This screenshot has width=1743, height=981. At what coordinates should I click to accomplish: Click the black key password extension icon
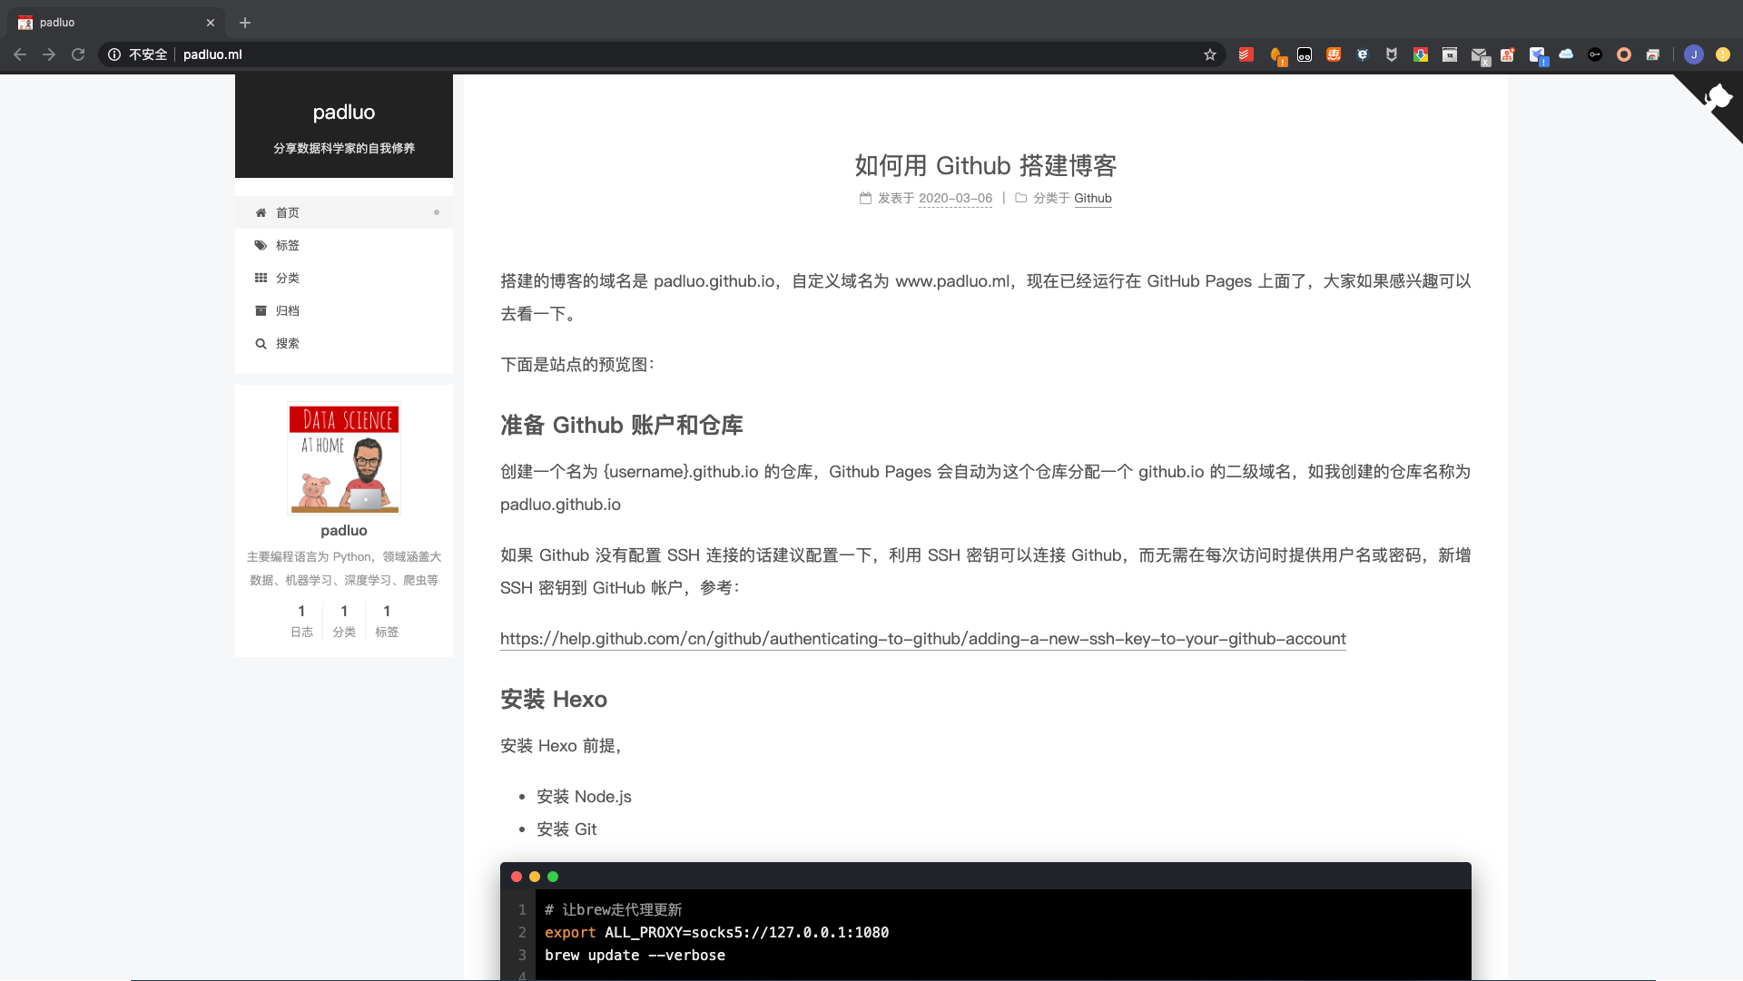(x=1594, y=54)
